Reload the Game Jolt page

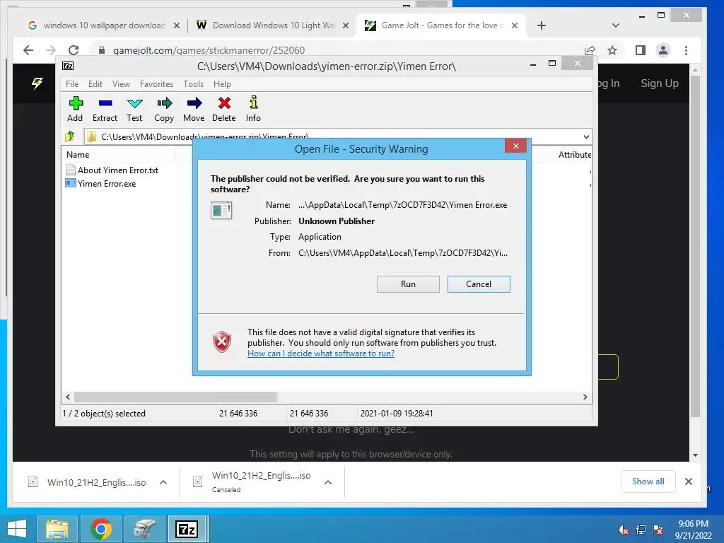pos(74,50)
